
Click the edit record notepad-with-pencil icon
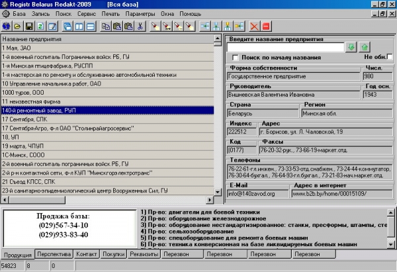point(52,26)
